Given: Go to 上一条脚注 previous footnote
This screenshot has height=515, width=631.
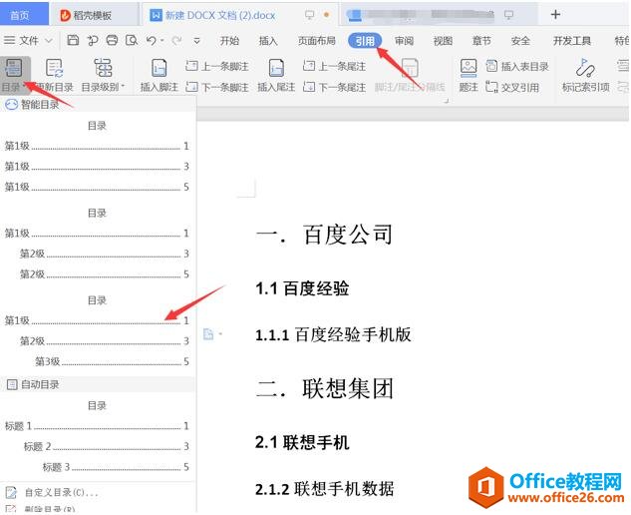Looking at the screenshot, I should click(x=217, y=66).
